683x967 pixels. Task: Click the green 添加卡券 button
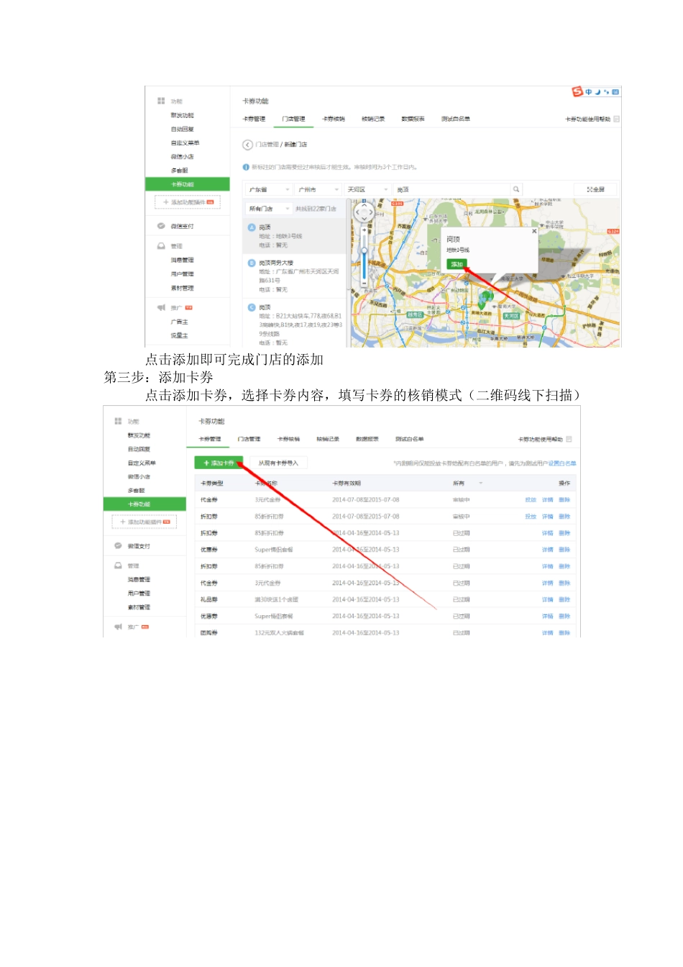pyautogui.click(x=219, y=463)
